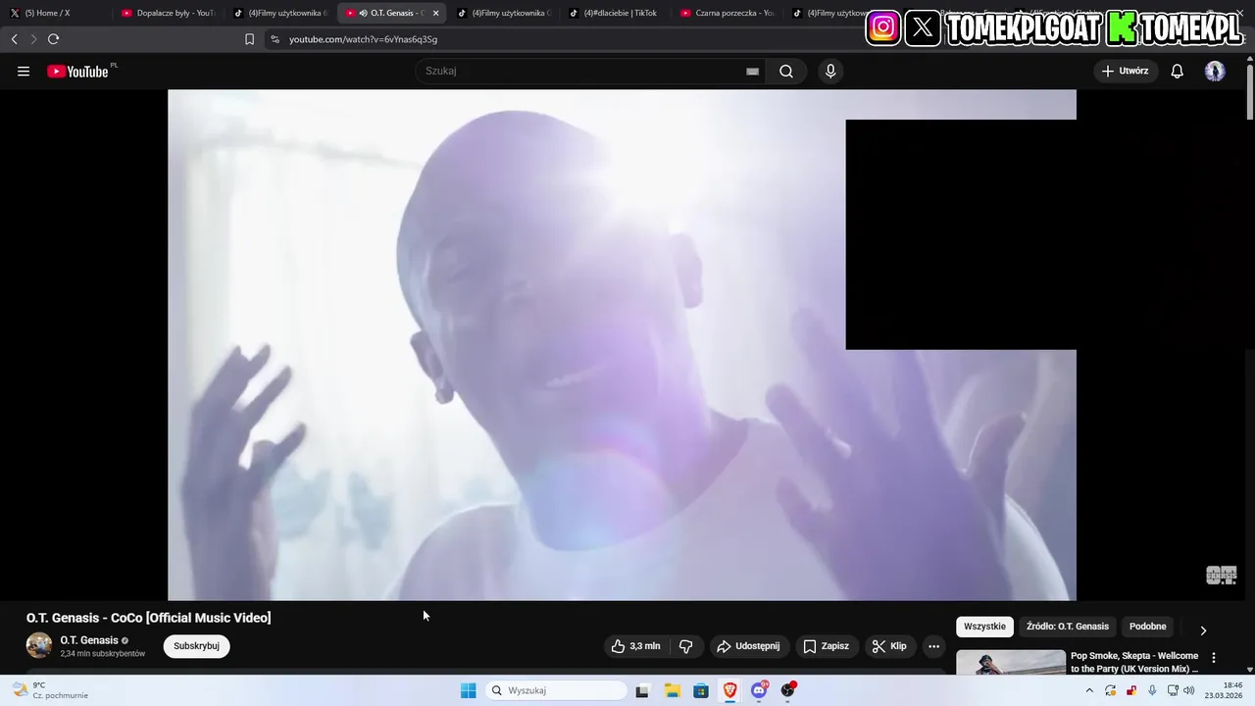Open the Windows Start menu
1255x706 pixels.
tap(469, 690)
